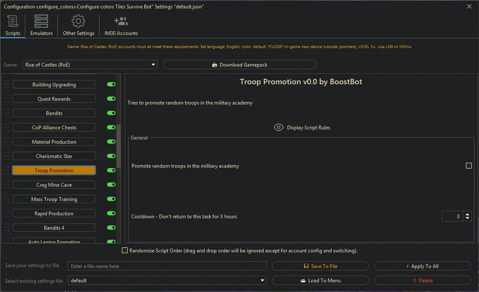Click the Save To File button
Screen dimensions: 479x292
320,266
